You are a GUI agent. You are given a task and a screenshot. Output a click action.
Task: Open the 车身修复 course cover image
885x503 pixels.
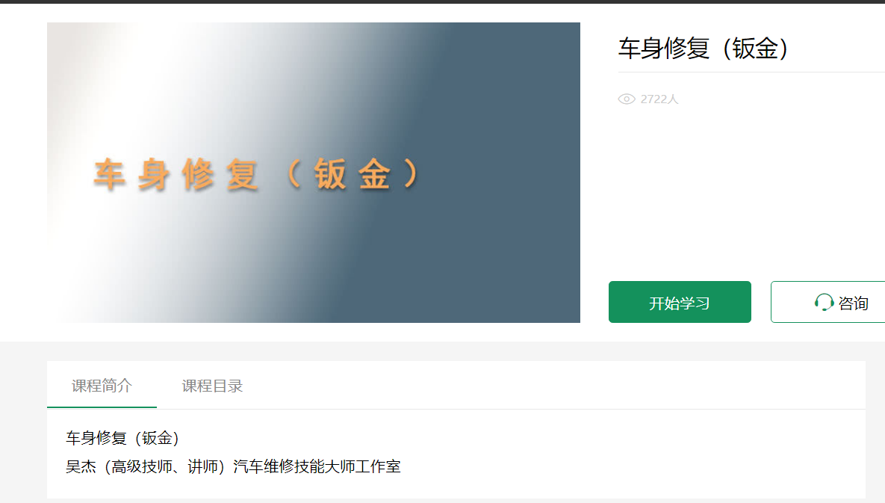pos(313,173)
